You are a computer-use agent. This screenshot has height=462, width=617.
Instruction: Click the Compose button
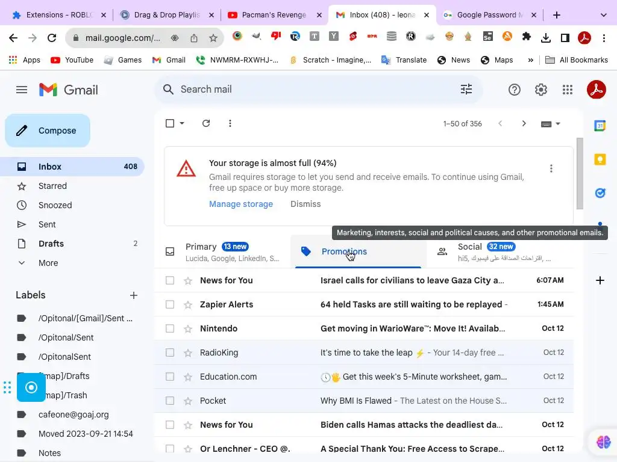click(x=48, y=131)
